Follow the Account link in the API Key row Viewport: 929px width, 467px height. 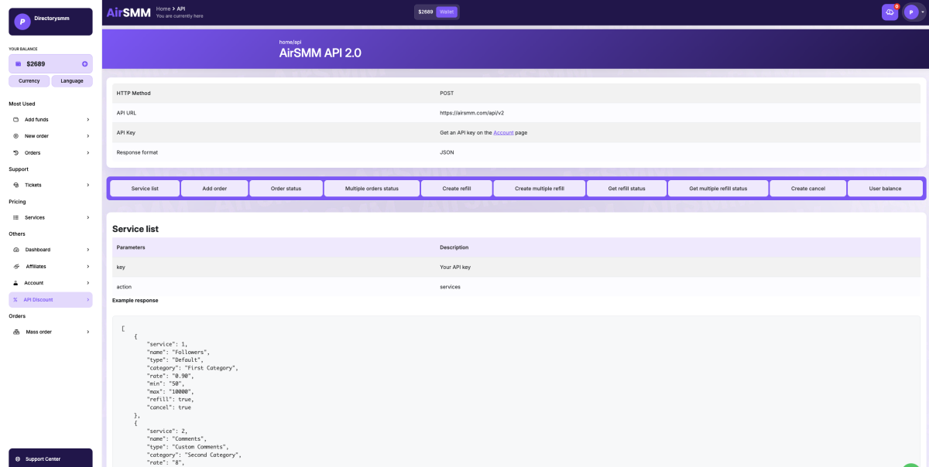click(x=503, y=133)
